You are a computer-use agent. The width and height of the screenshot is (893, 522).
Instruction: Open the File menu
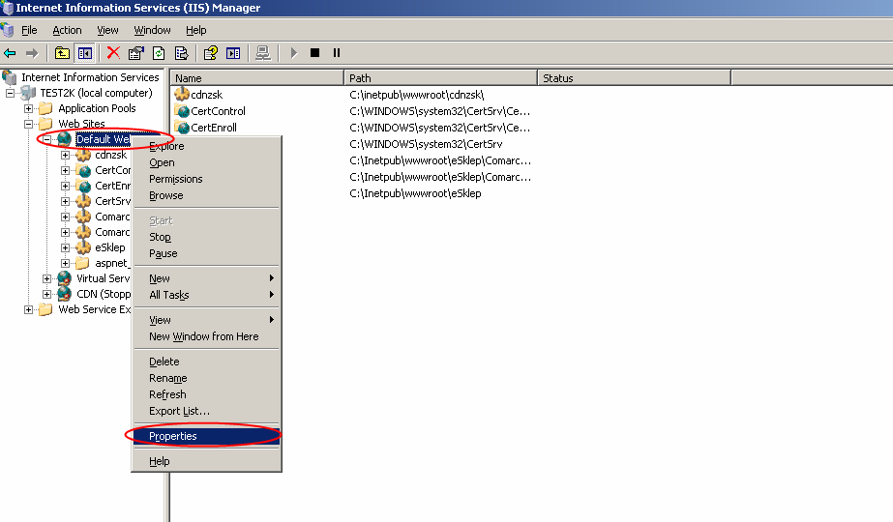coord(29,30)
